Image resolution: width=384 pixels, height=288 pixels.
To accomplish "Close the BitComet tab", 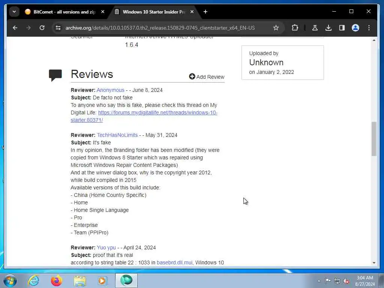I will (103, 12).
